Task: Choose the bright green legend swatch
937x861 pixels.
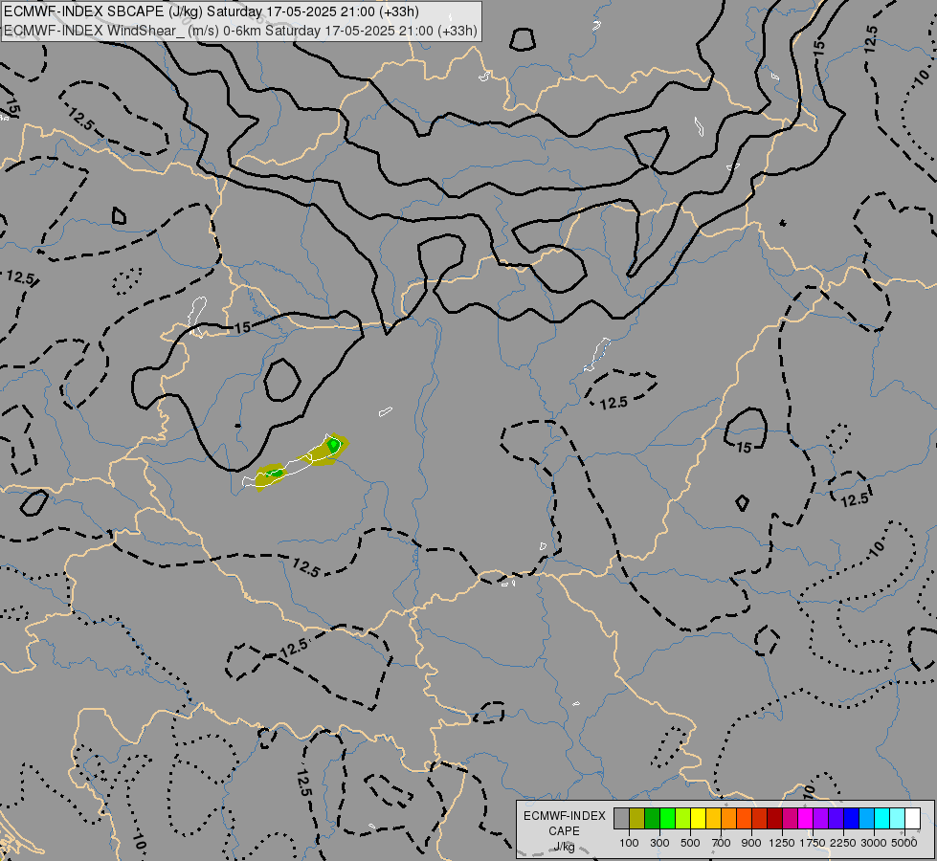Action: (667, 819)
